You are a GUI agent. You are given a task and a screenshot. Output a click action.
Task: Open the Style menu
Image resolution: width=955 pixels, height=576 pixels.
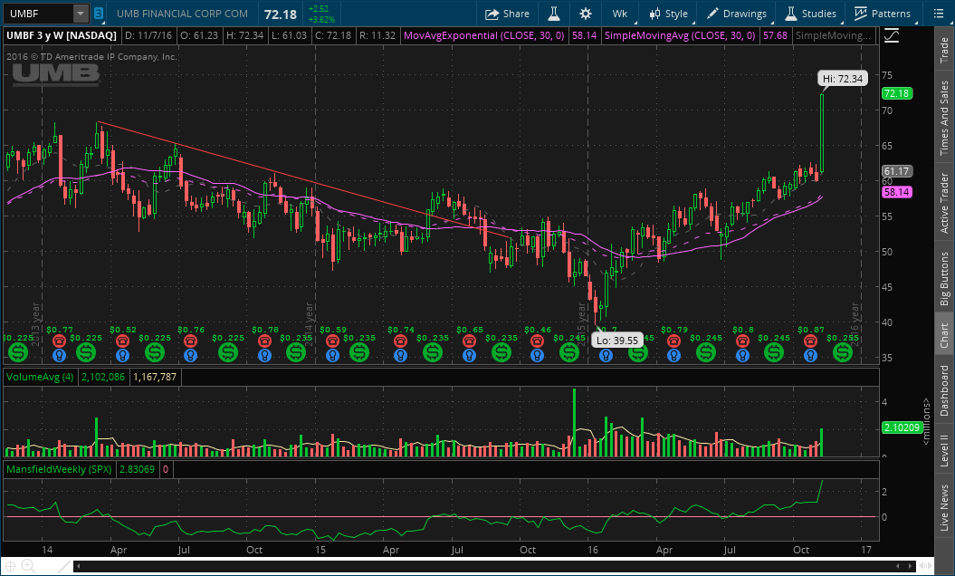(667, 14)
